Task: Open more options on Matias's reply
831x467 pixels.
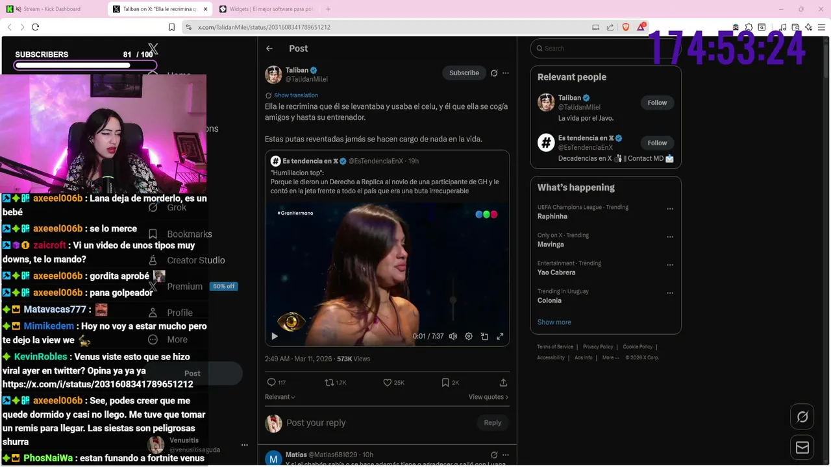Action: coord(506,455)
